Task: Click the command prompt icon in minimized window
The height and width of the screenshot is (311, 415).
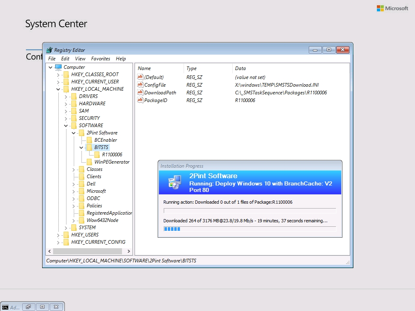Action: (5, 307)
